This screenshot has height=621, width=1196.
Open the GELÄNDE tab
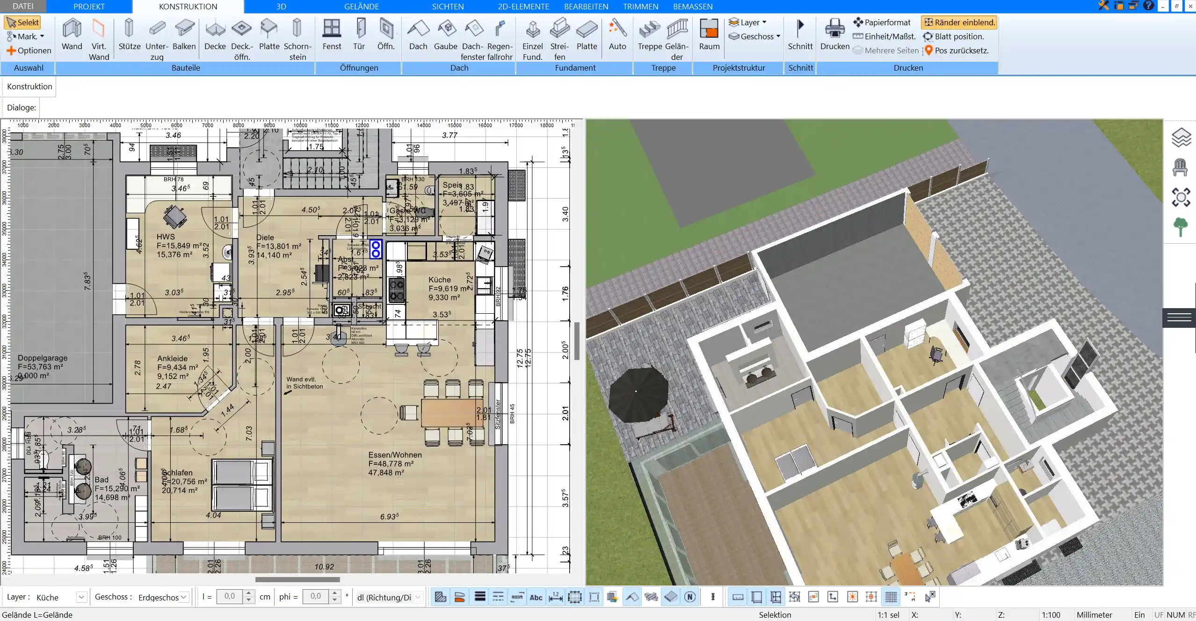[362, 6]
